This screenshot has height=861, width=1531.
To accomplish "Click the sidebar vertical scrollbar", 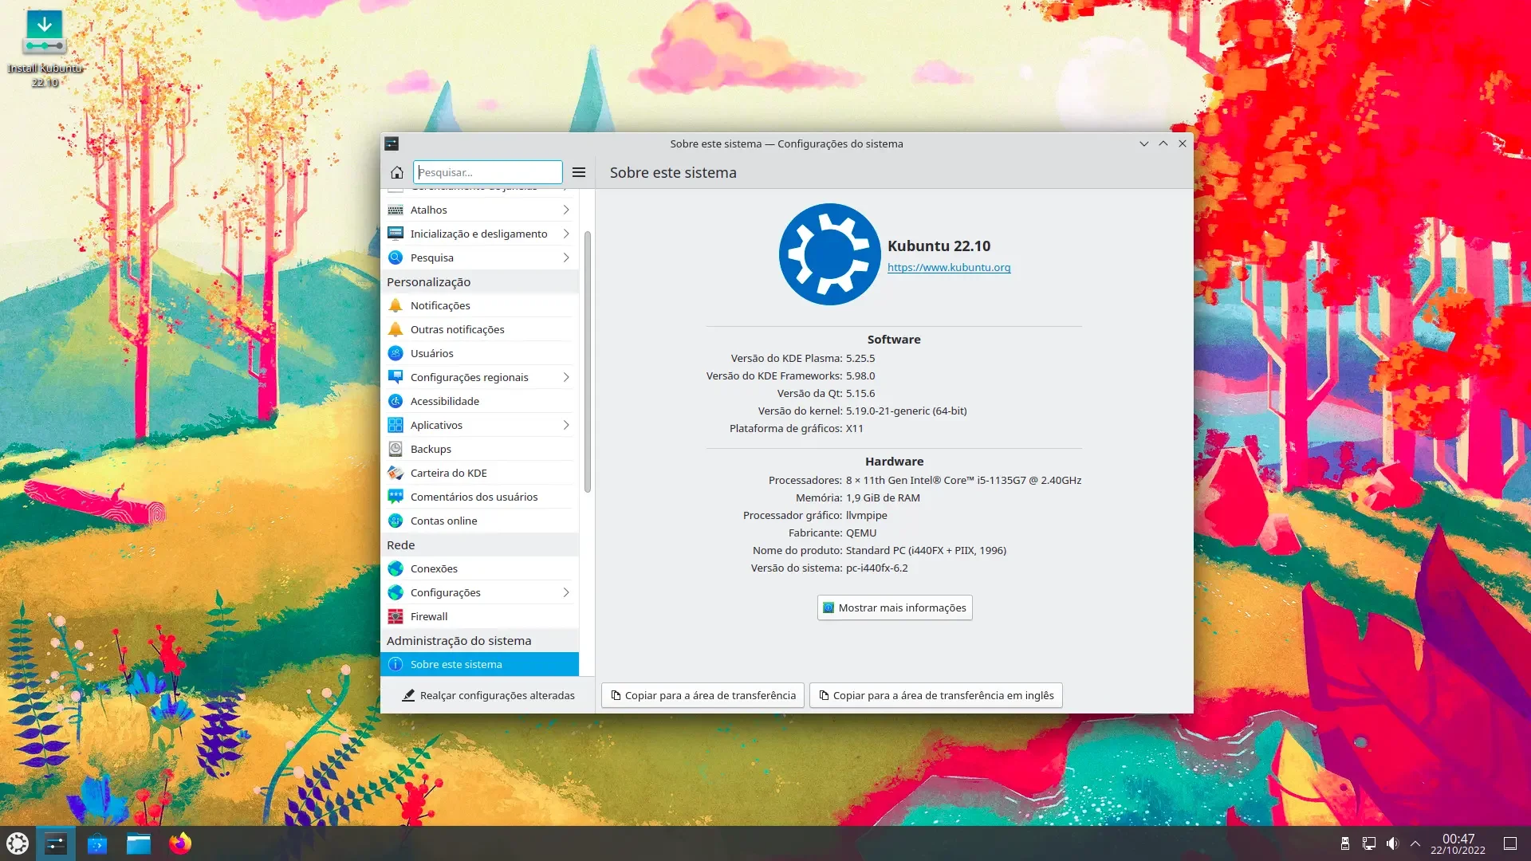I will [588, 361].
